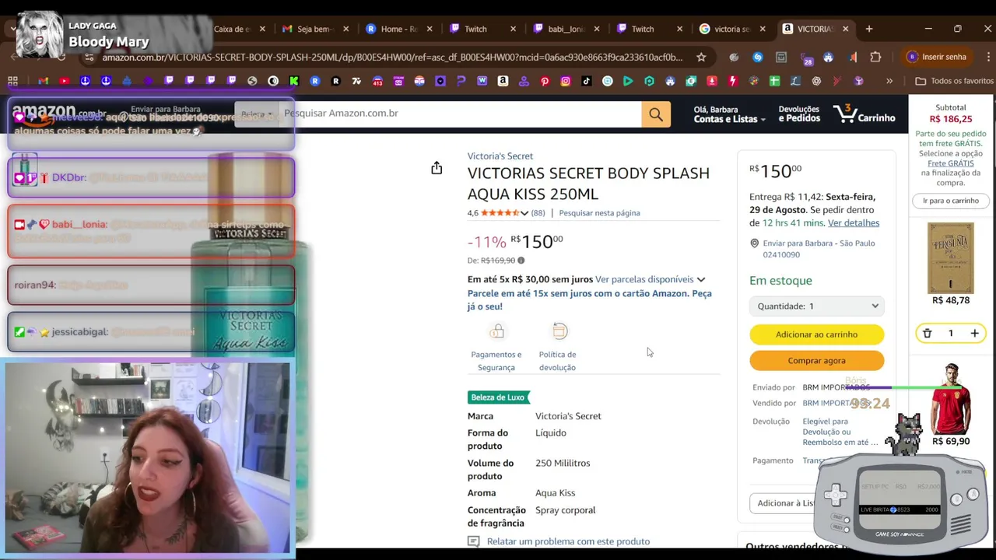
Task: Click Enviar para Barbara - São Paulo address
Action: [x=819, y=249]
